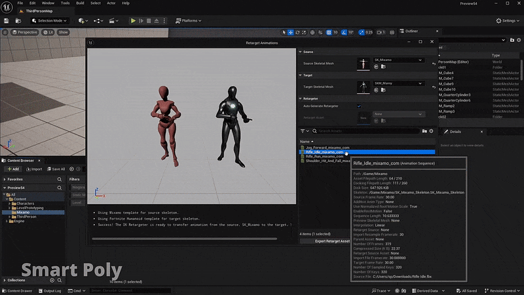The width and height of the screenshot is (524, 295).
Task: Start Play in Editor with the green arrow
Action: click(133, 21)
